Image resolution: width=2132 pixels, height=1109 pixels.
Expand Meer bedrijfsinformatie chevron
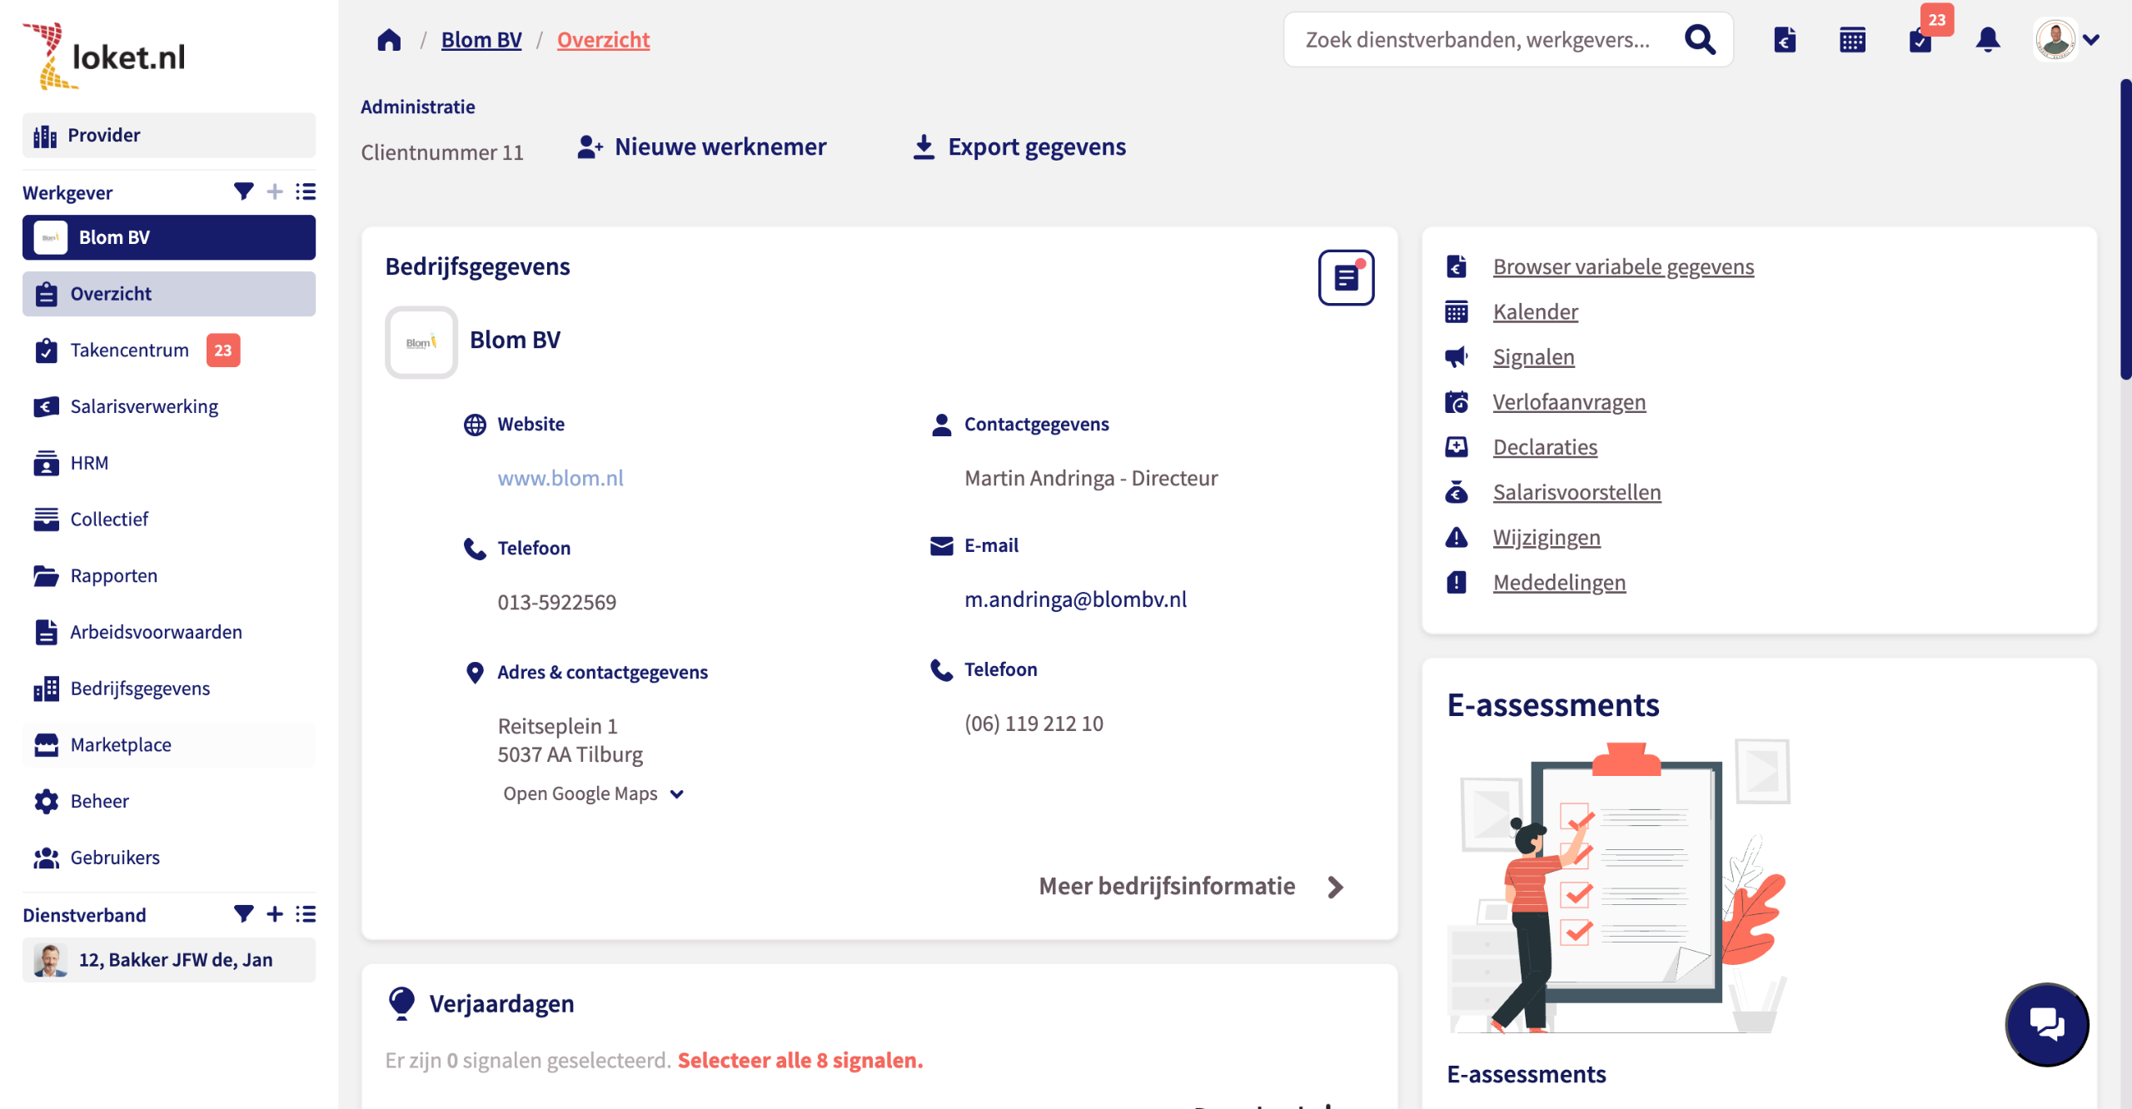1336,887
